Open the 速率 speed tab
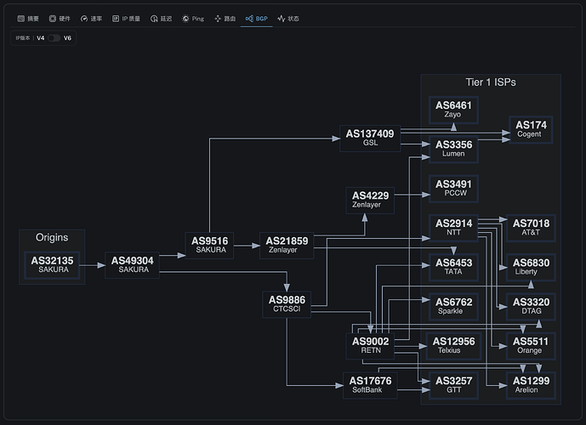Image resolution: width=586 pixels, height=425 pixels. (x=91, y=19)
